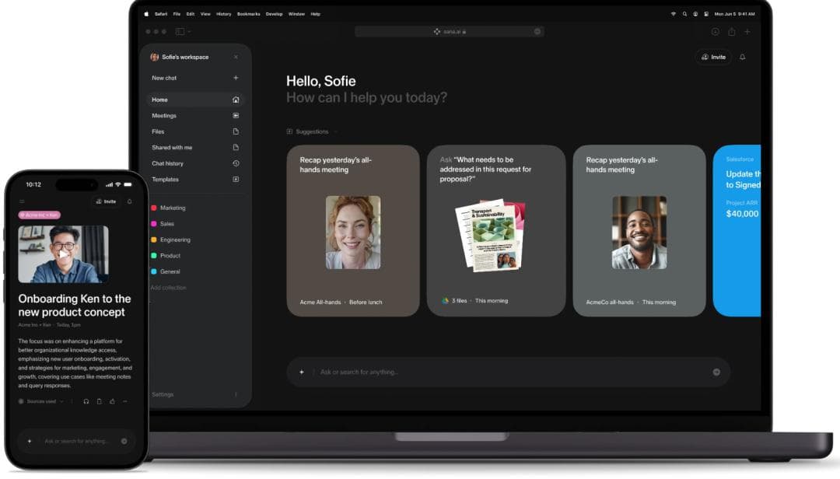Viewport: 840px width, 479px height.
Task: Click the Safari share icon in toolbar
Action: tap(731, 32)
